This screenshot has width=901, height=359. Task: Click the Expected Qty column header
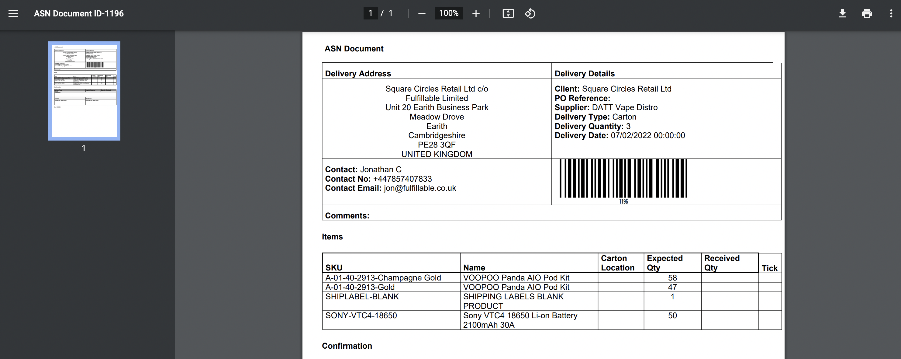(665, 263)
